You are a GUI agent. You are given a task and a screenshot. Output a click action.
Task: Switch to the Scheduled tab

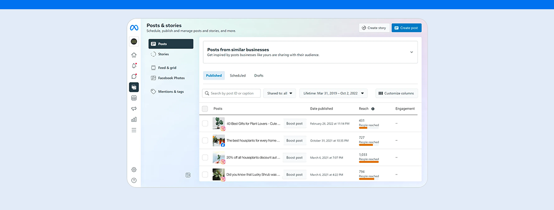point(238,75)
